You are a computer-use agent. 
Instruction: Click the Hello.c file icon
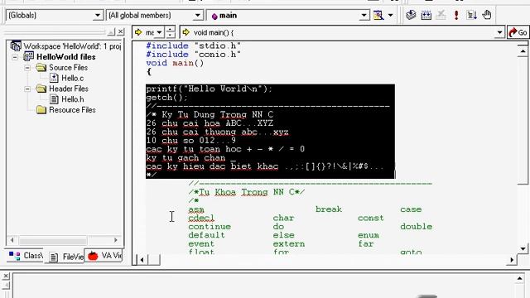click(54, 78)
